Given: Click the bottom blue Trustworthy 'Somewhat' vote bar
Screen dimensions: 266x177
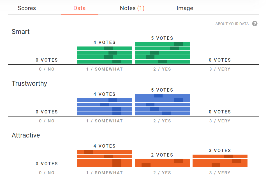Looking at the screenshot, I should pyautogui.click(x=105, y=113).
